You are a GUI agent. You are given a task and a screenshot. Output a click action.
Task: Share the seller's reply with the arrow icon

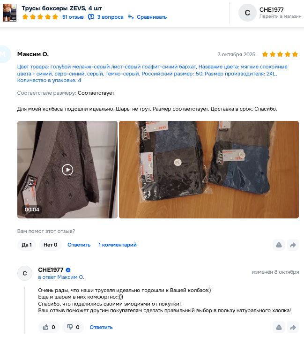tap(293, 327)
